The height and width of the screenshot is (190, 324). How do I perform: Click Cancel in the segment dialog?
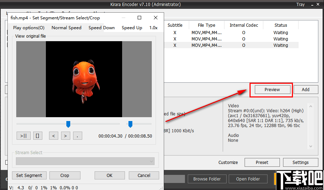144,175
